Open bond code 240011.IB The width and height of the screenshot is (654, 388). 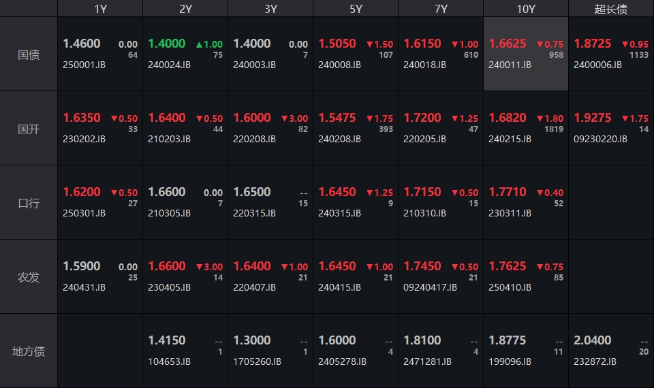510,65
